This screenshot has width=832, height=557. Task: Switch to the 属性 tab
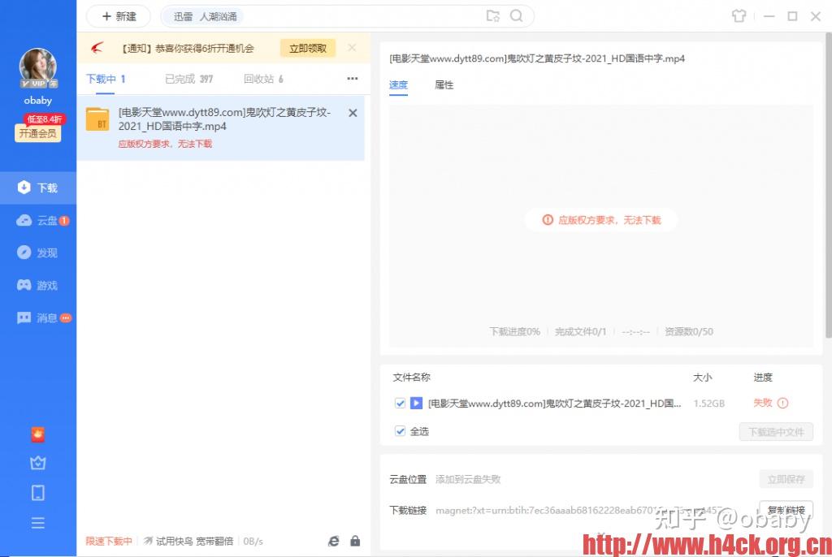444,84
